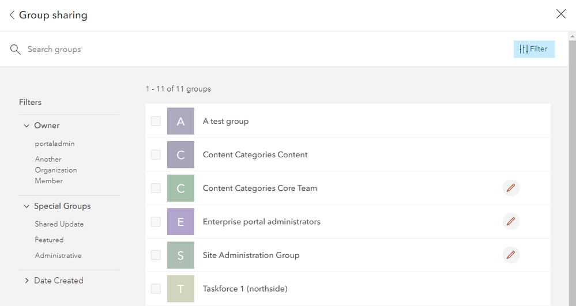Screen dimensions: 576x306
Task: Select the Administrative special groups filter
Action: (x=58, y=255)
